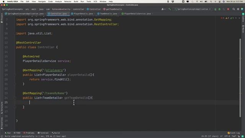
Task: Change line separator LF in status bar
Action: 221,136
